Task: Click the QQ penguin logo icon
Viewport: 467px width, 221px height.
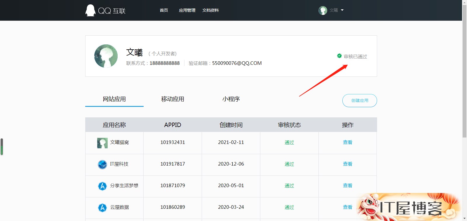Action: pos(90,11)
